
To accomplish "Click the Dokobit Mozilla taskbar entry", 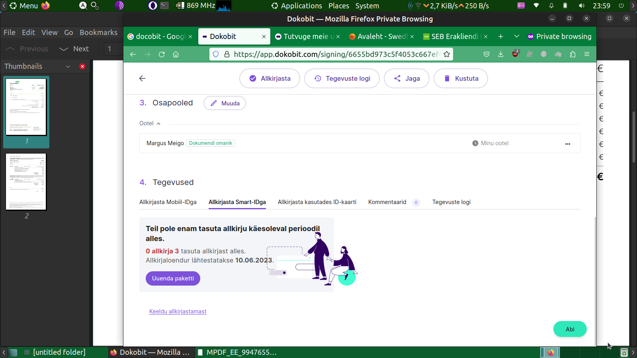I will point(150,352).
